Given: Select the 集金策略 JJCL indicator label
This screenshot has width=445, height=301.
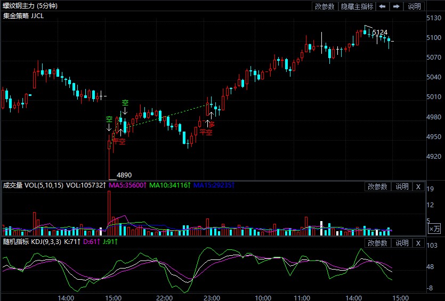Looking at the screenshot, I should coord(23,16).
